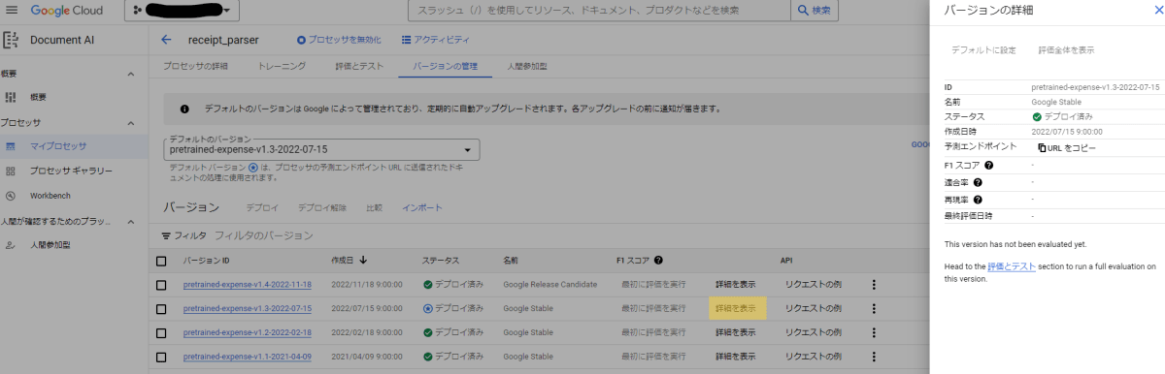Click デフォルトに設定 in details panel

(983, 49)
